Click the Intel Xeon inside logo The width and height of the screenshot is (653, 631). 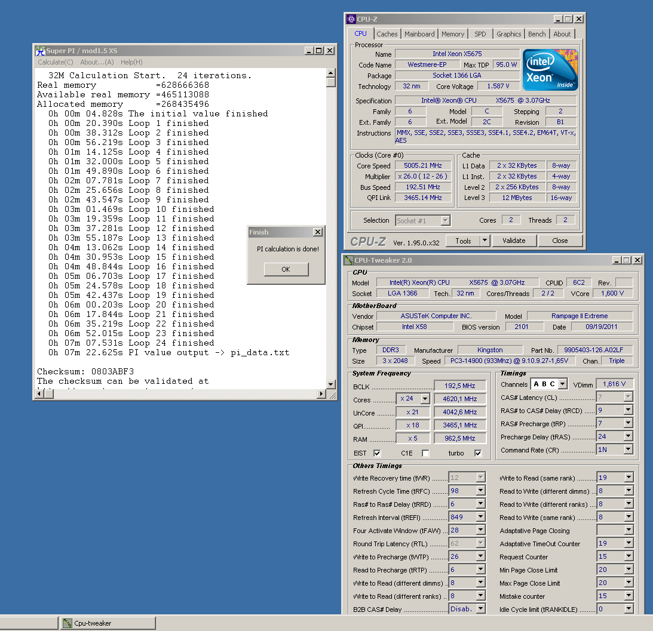(550, 70)
